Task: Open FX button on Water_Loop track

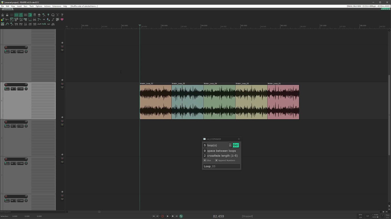Action: (x=13, y=89)
